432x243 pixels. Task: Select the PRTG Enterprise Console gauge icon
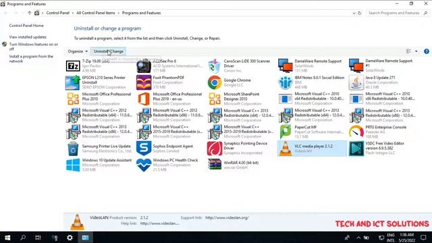[356, 132]
